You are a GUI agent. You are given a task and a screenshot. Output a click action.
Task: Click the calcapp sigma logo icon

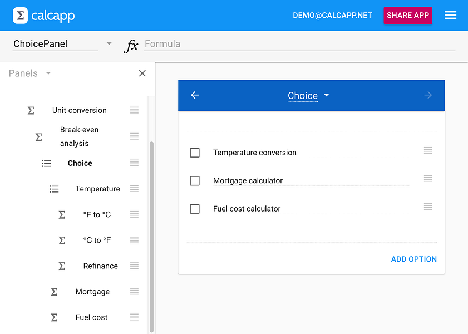coord(20,15)
